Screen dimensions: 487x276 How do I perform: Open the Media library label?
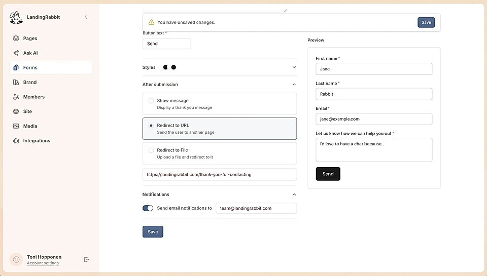30,126
